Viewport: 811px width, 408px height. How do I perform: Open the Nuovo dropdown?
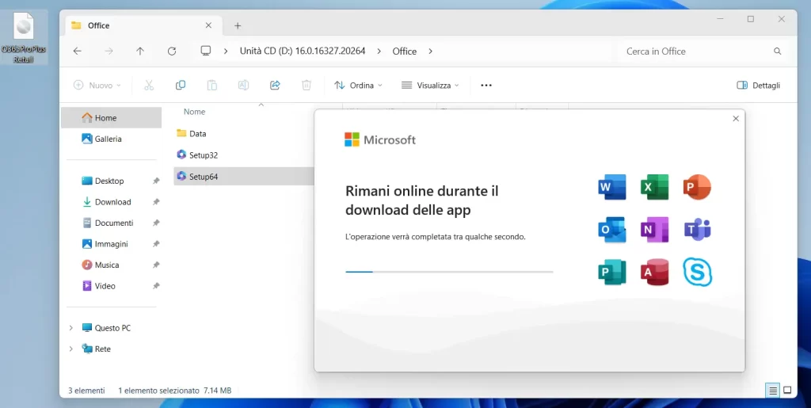coord(97,86)
